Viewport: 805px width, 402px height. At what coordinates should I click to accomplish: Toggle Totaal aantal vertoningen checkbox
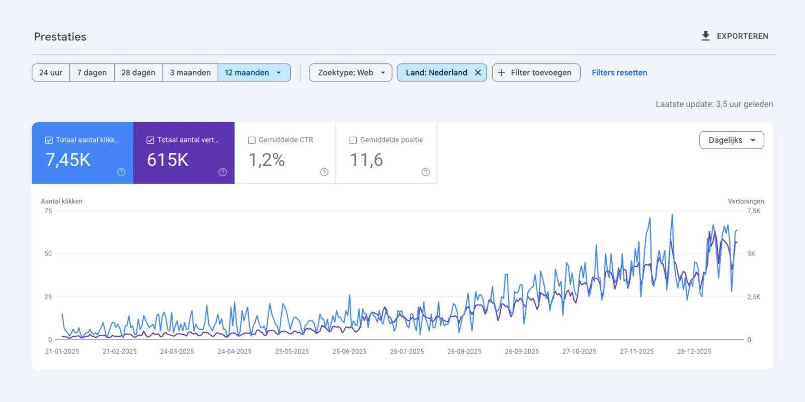(150, 140)
